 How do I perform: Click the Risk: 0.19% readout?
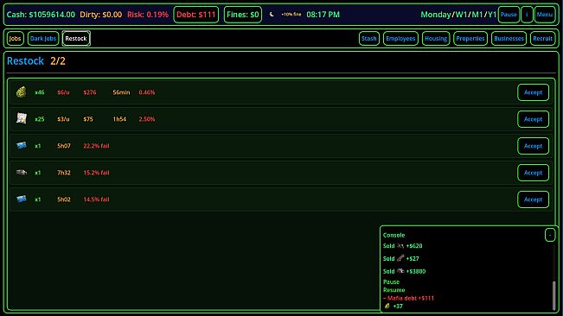pos(148,15)
